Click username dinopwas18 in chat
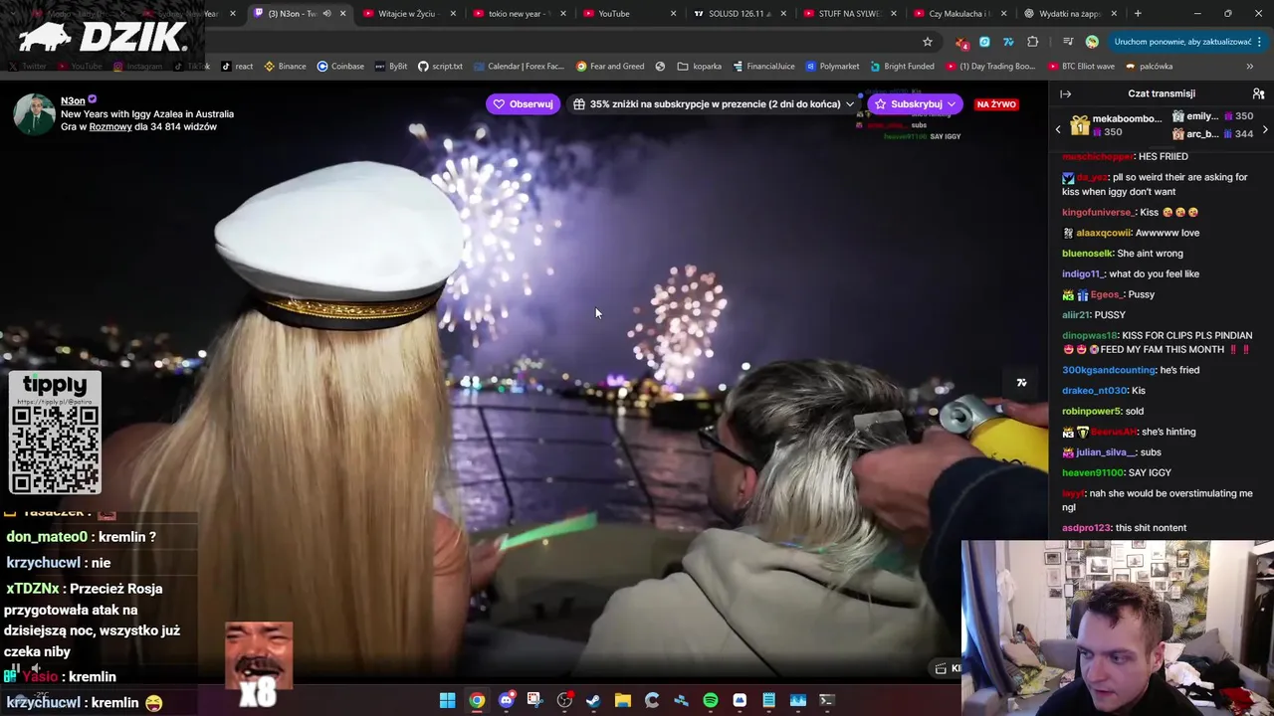 [1090, 335]
